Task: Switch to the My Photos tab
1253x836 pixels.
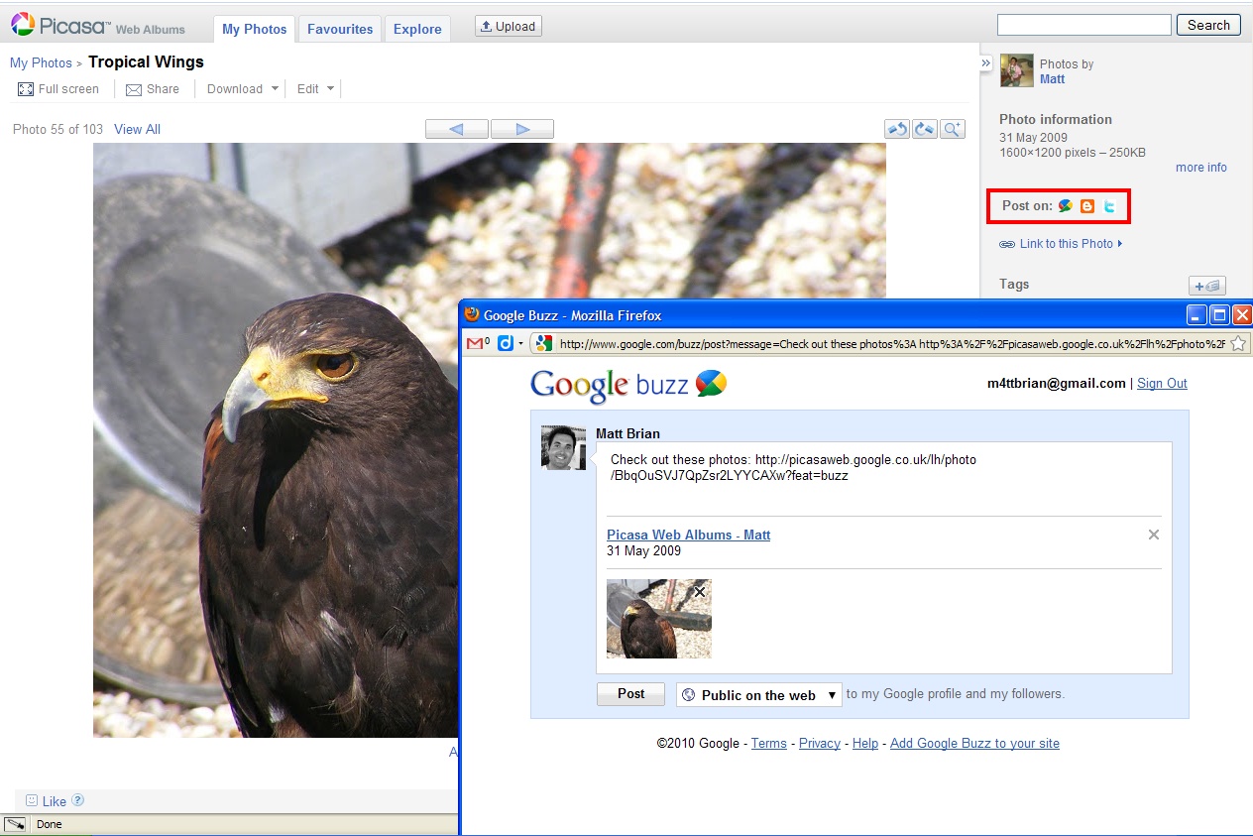Action: point(255,29)
